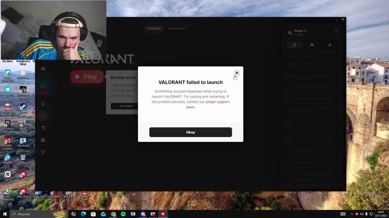Select the Epic Games Launcher desktop icon
389x218 pixels.
8,127
